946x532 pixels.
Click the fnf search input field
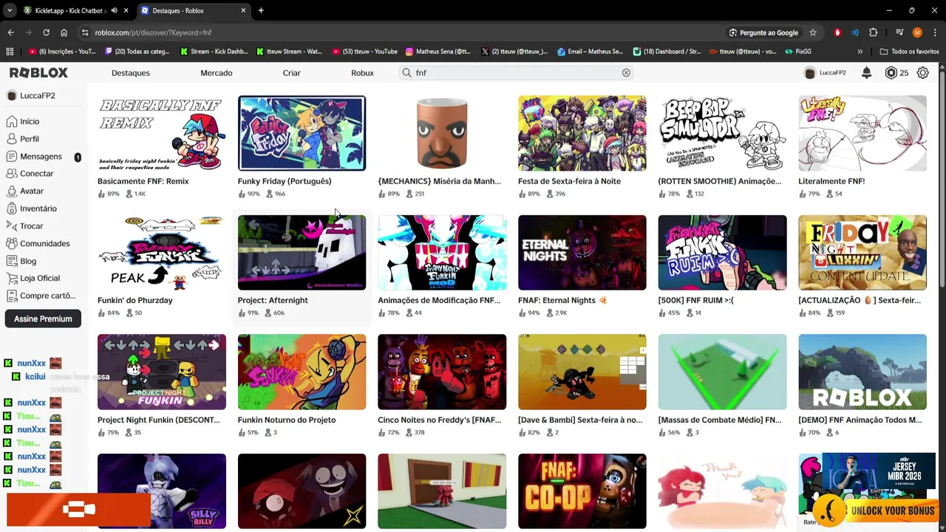coord(517,73)
